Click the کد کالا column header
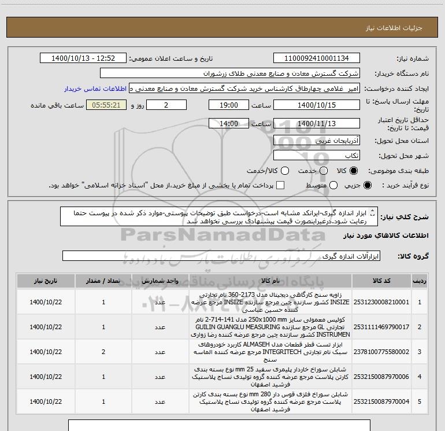Screen dimensions: 445x431 coord(381,281)
